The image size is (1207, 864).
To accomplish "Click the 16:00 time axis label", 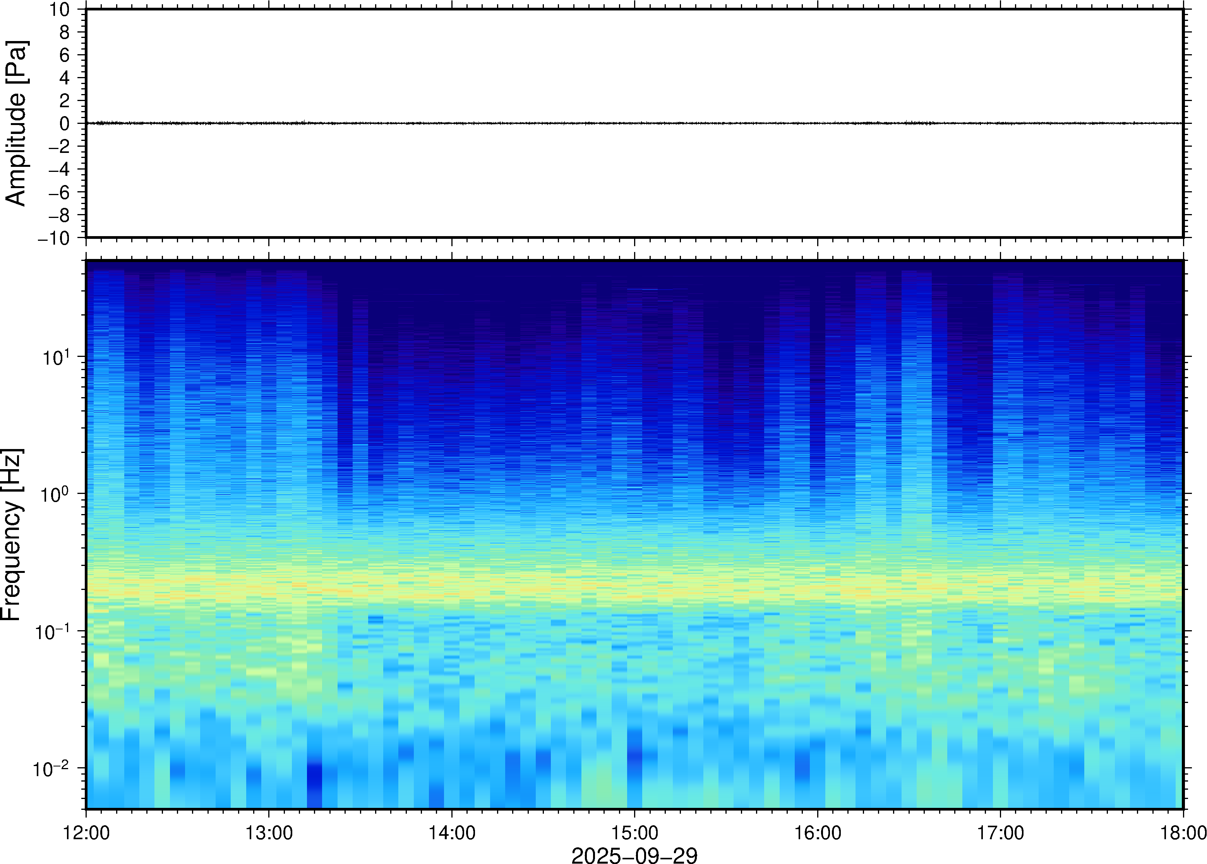I will [x=818, y=833].
